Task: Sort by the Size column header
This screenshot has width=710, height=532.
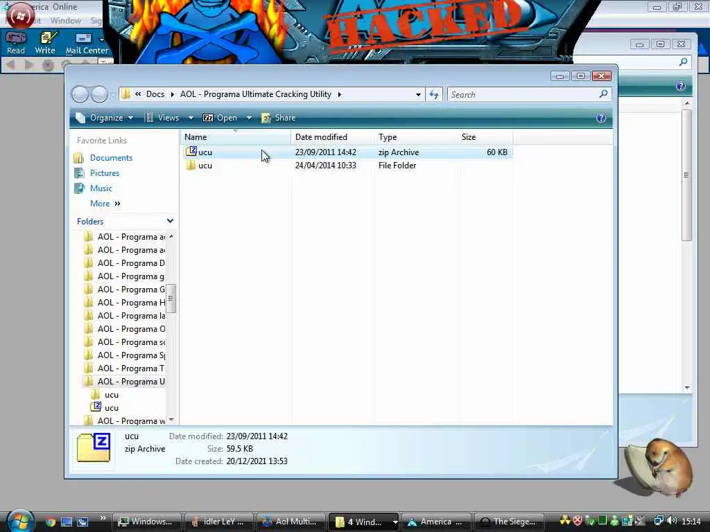Action: tap(485, 137)
